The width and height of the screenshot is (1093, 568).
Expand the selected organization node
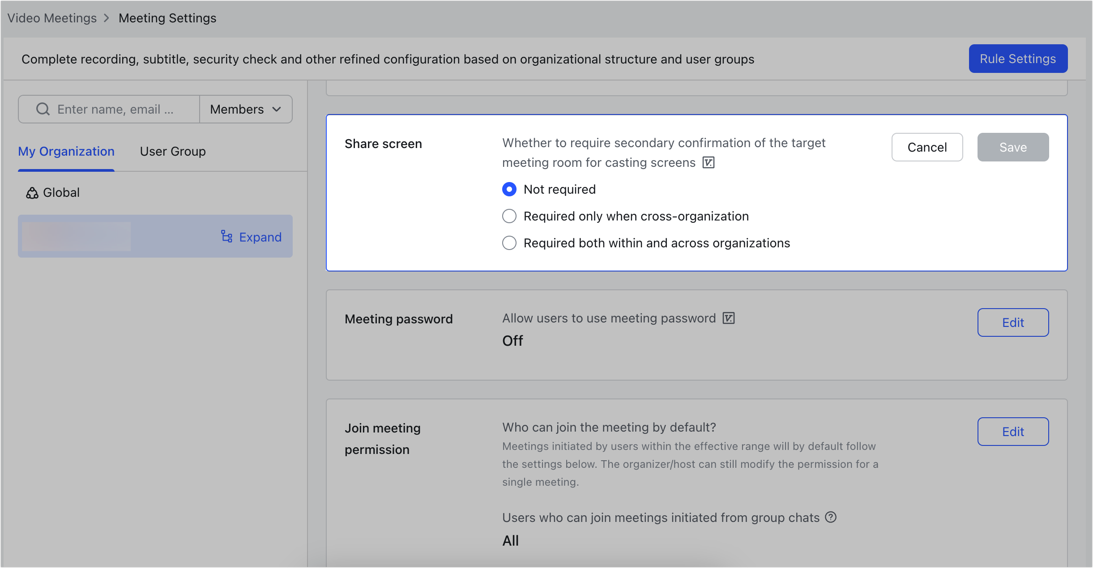[x=252, y=237]
